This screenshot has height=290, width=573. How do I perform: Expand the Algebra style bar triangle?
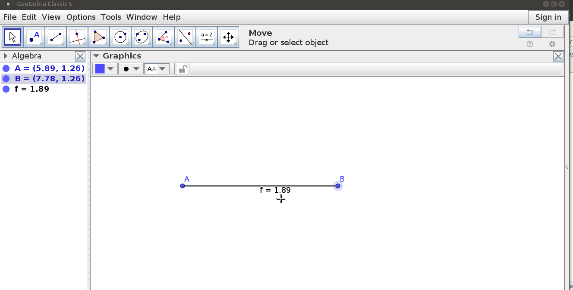[x=6, y=56]
